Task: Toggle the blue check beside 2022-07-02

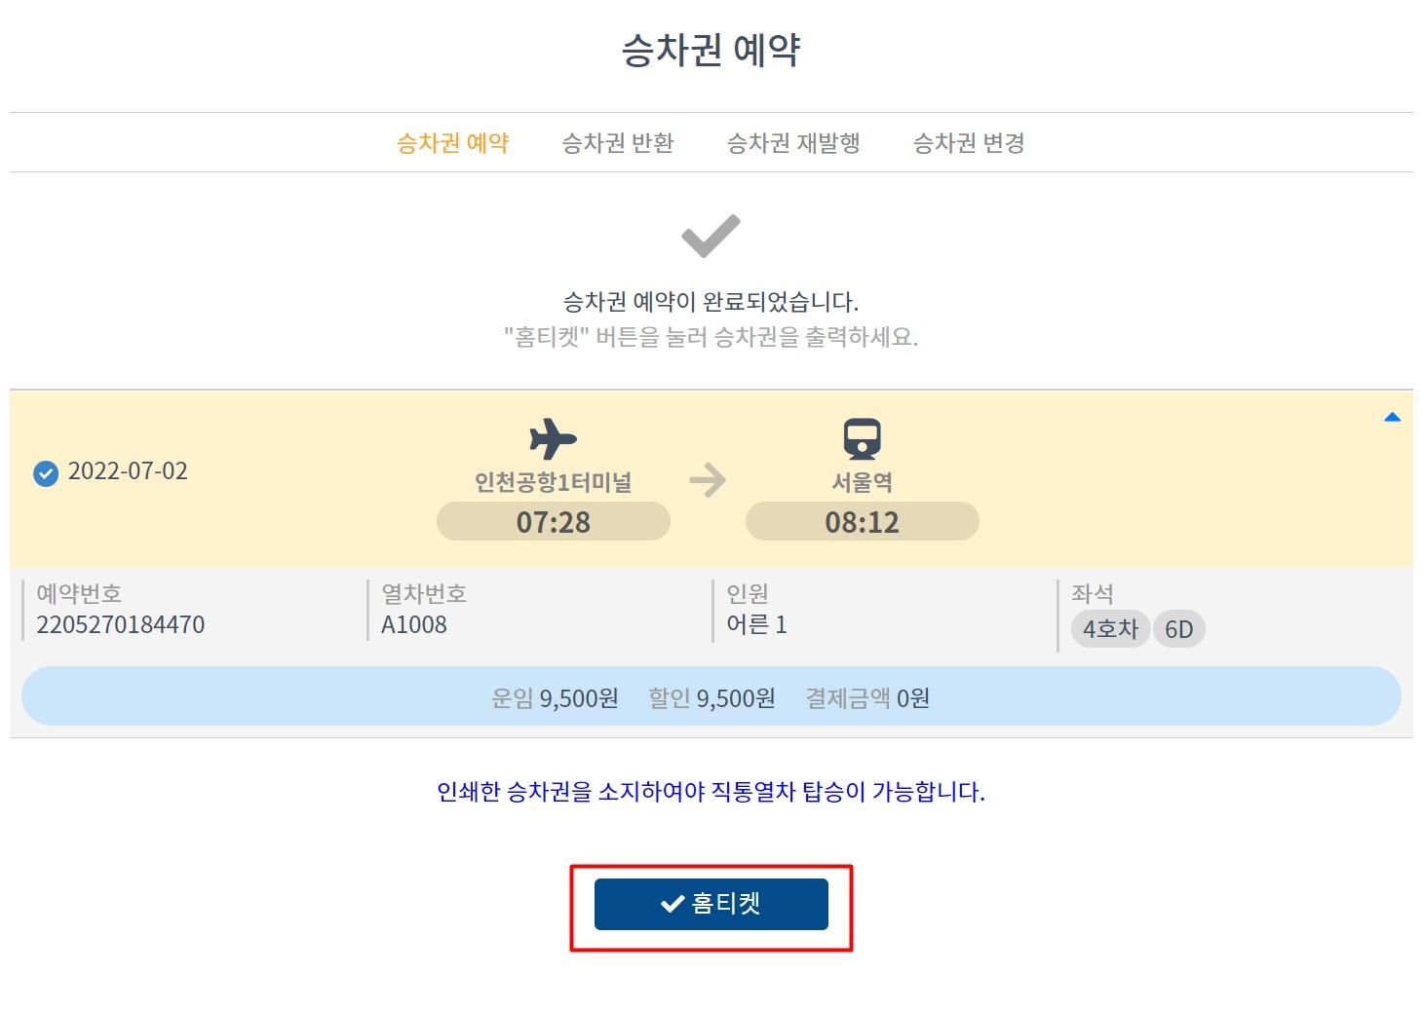Action: coord(46,473)
